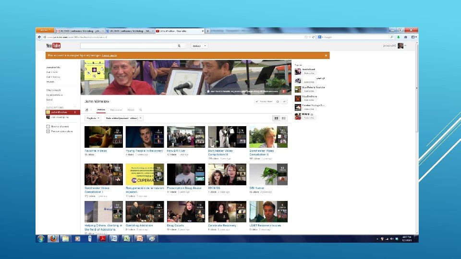Open the file explorer taskbar icon
Viewport: 461px width, 259px height.
(65, 238)
